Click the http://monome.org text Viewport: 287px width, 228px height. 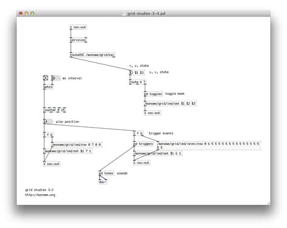click(40, 195)
